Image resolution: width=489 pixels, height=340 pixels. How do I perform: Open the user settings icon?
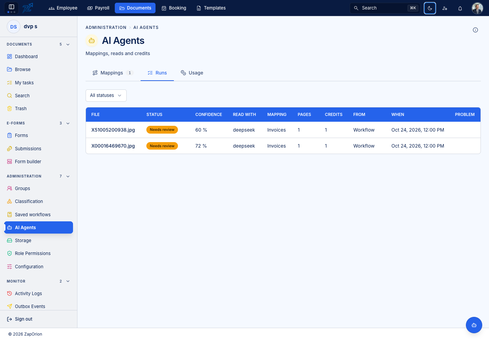point(445,8)
